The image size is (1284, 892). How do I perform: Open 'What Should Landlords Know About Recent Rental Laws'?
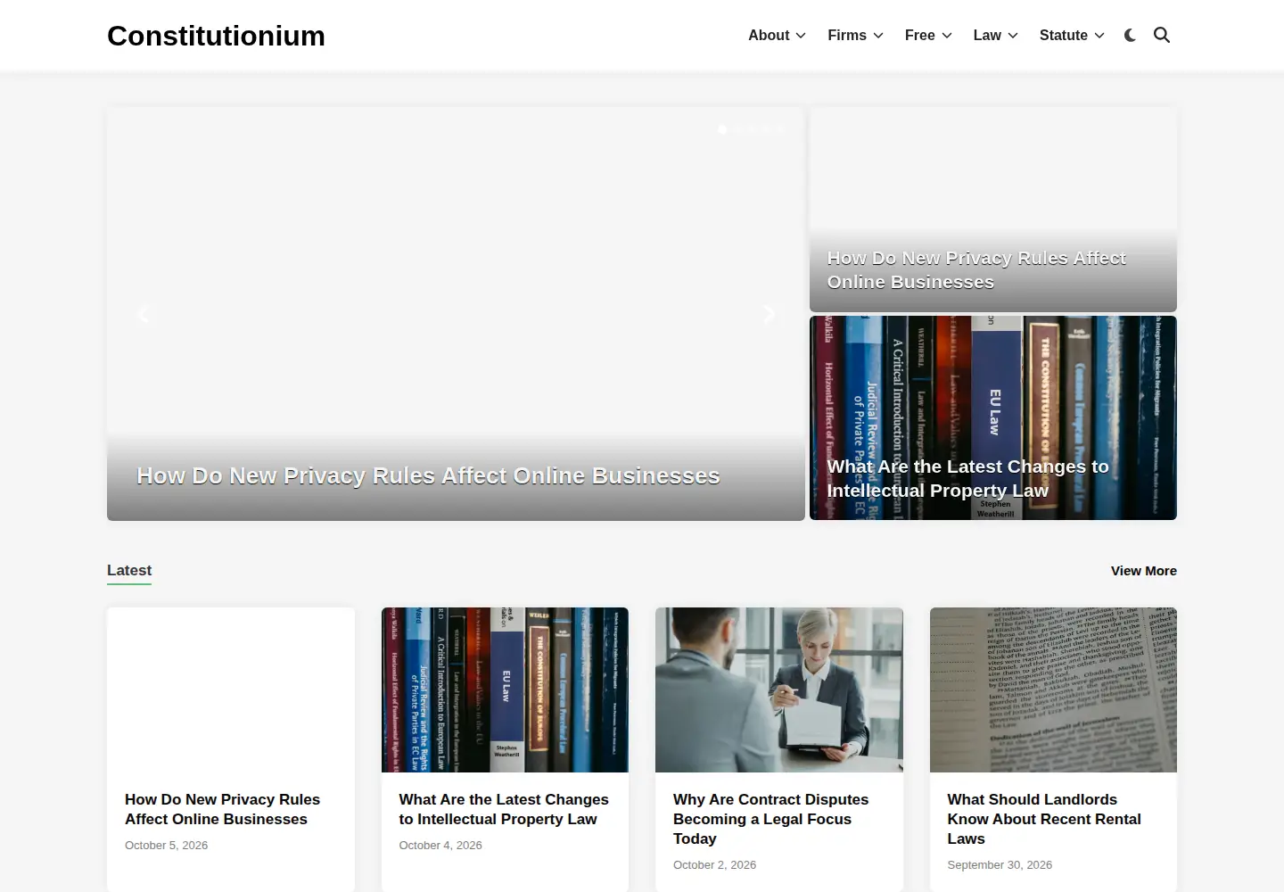[x=1044, y=819]
